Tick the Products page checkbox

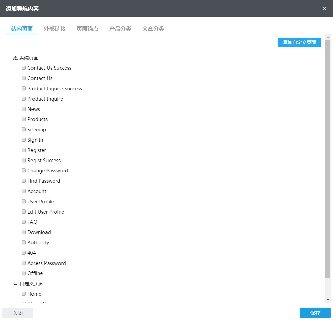[24, 119]
